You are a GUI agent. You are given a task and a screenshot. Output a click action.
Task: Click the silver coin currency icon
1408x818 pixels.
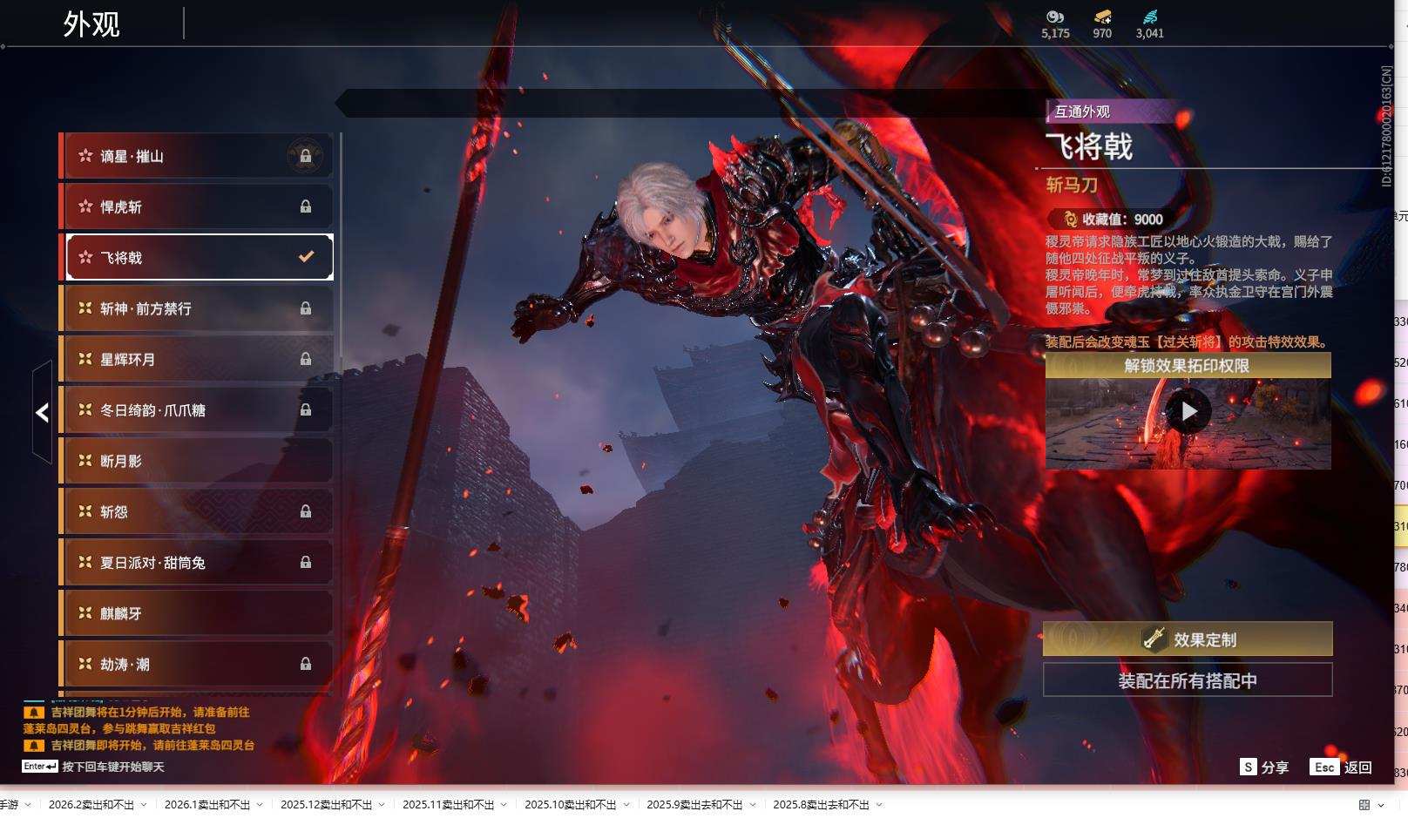[1054, 17]
